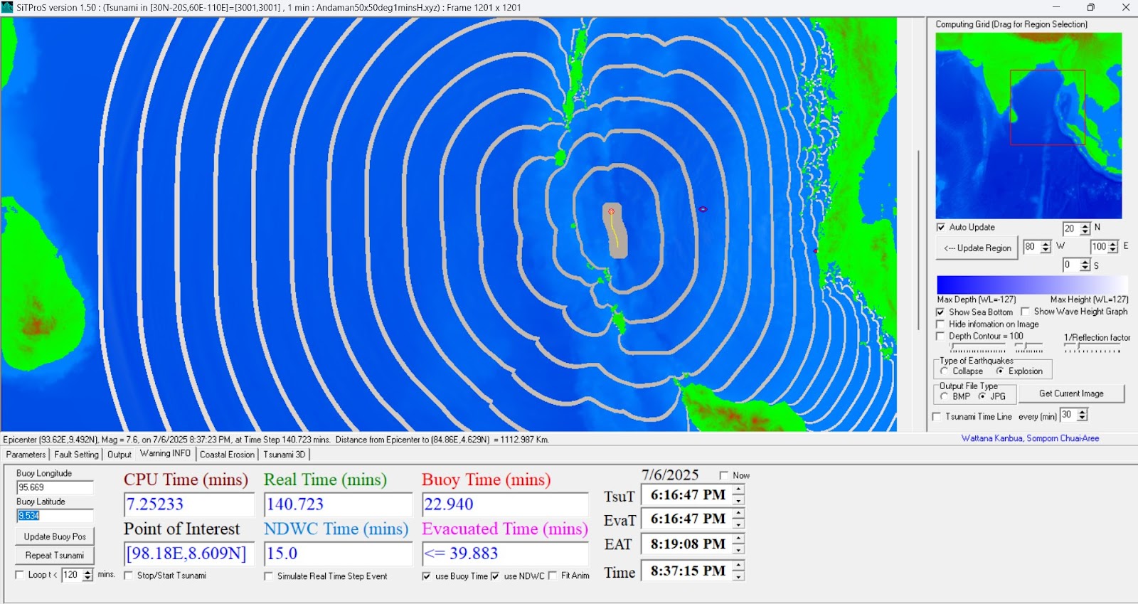The height and width of the screenshot is (604, 1138).
Task: Check the Depth Contour = 100 option
Action: coord(940,337)
